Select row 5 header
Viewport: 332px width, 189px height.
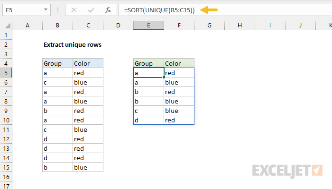click(6, 73)
